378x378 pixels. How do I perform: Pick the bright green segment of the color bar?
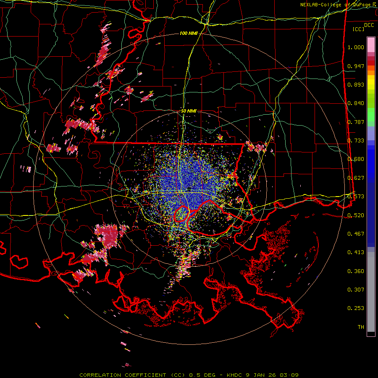[x=371, y=115]
